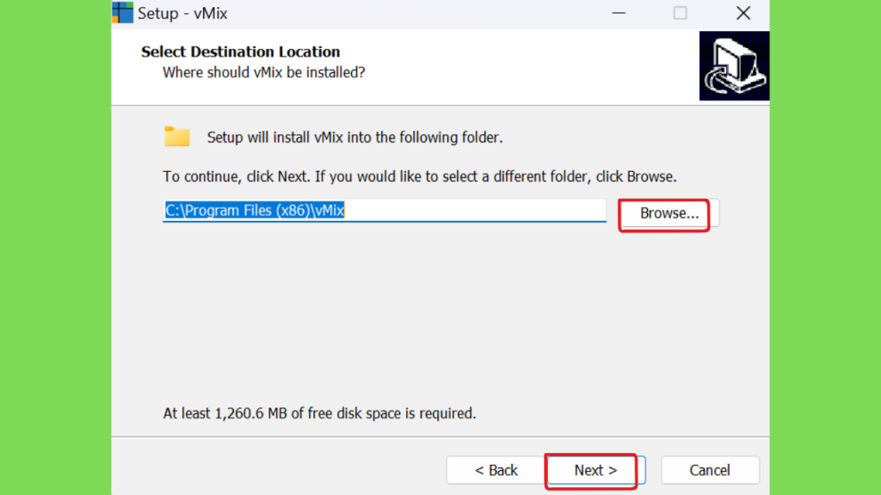Minimize the vMix Setup window

click(x=619, y=13)
